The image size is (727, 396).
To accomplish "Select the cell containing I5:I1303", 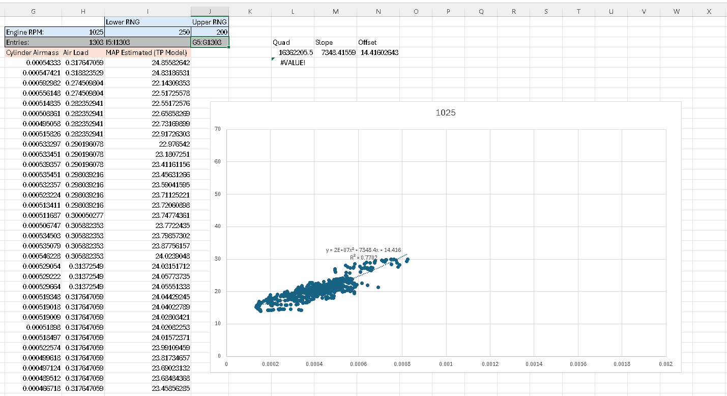I will [148, 42].
